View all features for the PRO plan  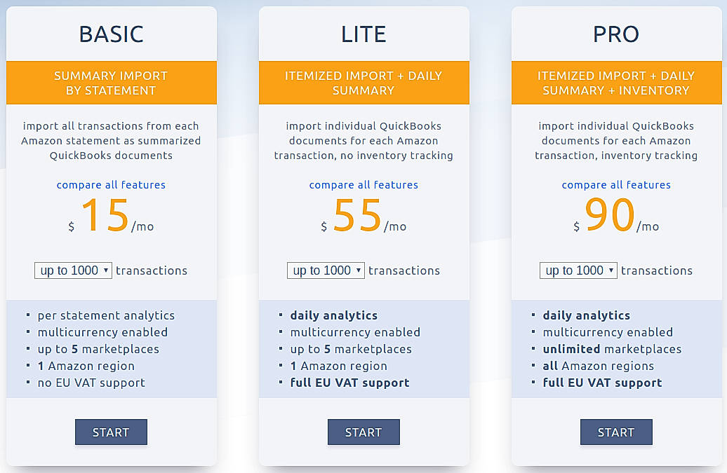pyautogui.click(x=616, y=184)
